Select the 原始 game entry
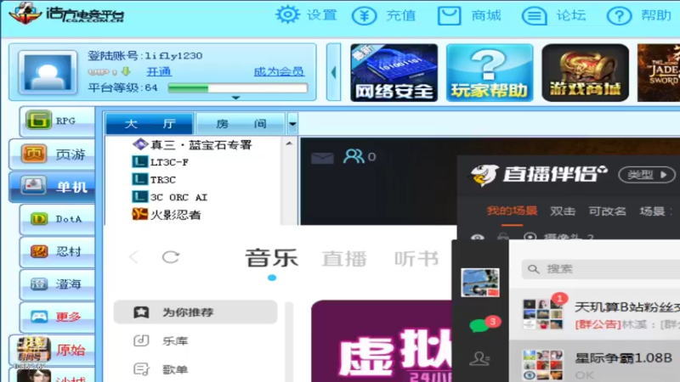The width and height of the screenshot is (680, 382). [52, 350]
